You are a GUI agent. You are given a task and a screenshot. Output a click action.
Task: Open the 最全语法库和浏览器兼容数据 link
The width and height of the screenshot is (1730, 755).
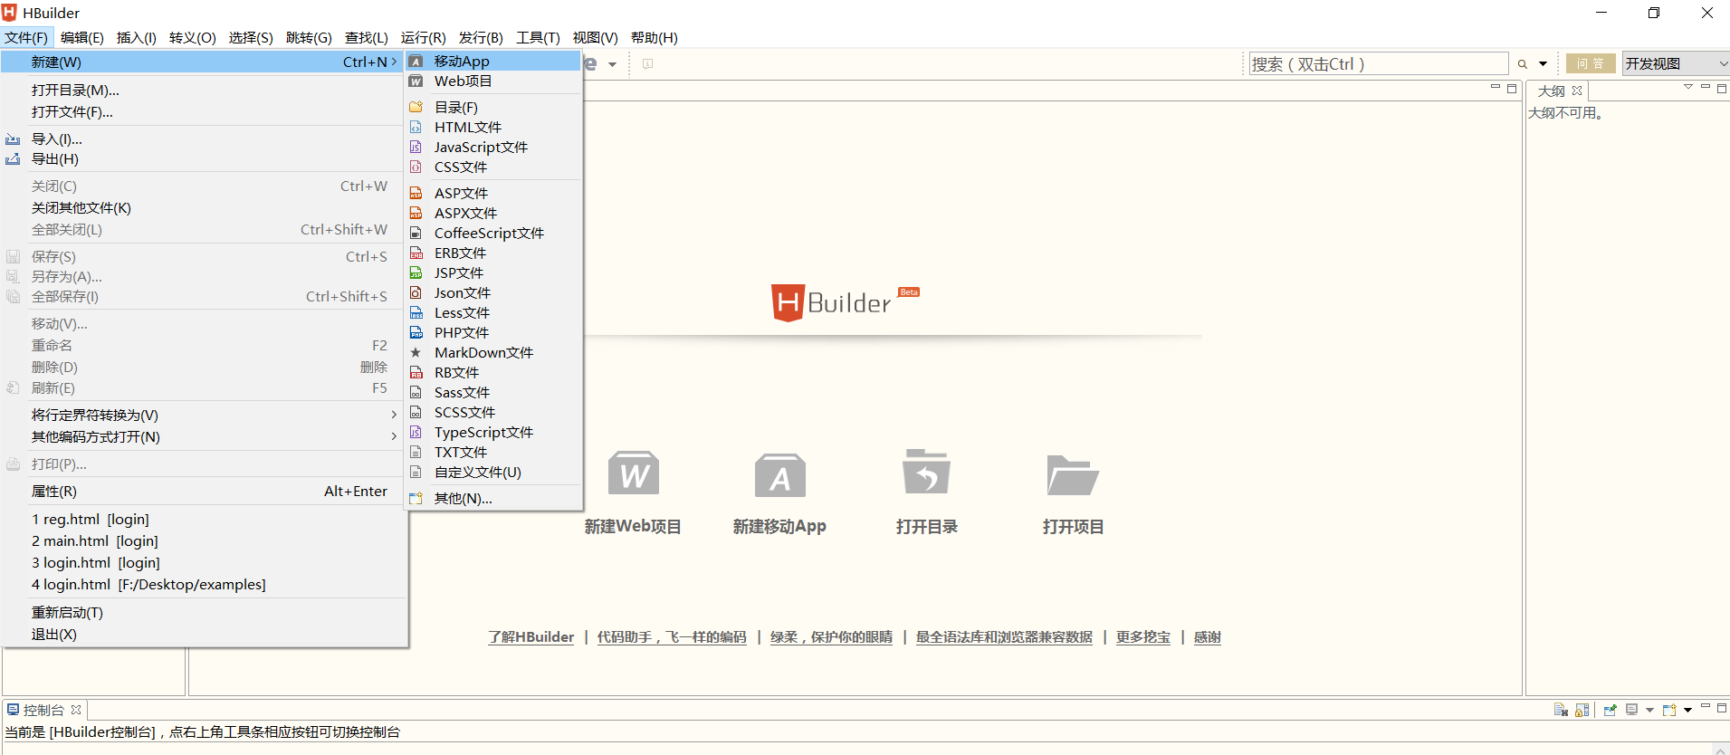(1004, 637)
